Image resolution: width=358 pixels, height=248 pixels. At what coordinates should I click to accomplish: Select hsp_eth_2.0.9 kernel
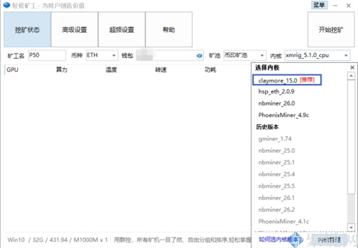(276, 91)
